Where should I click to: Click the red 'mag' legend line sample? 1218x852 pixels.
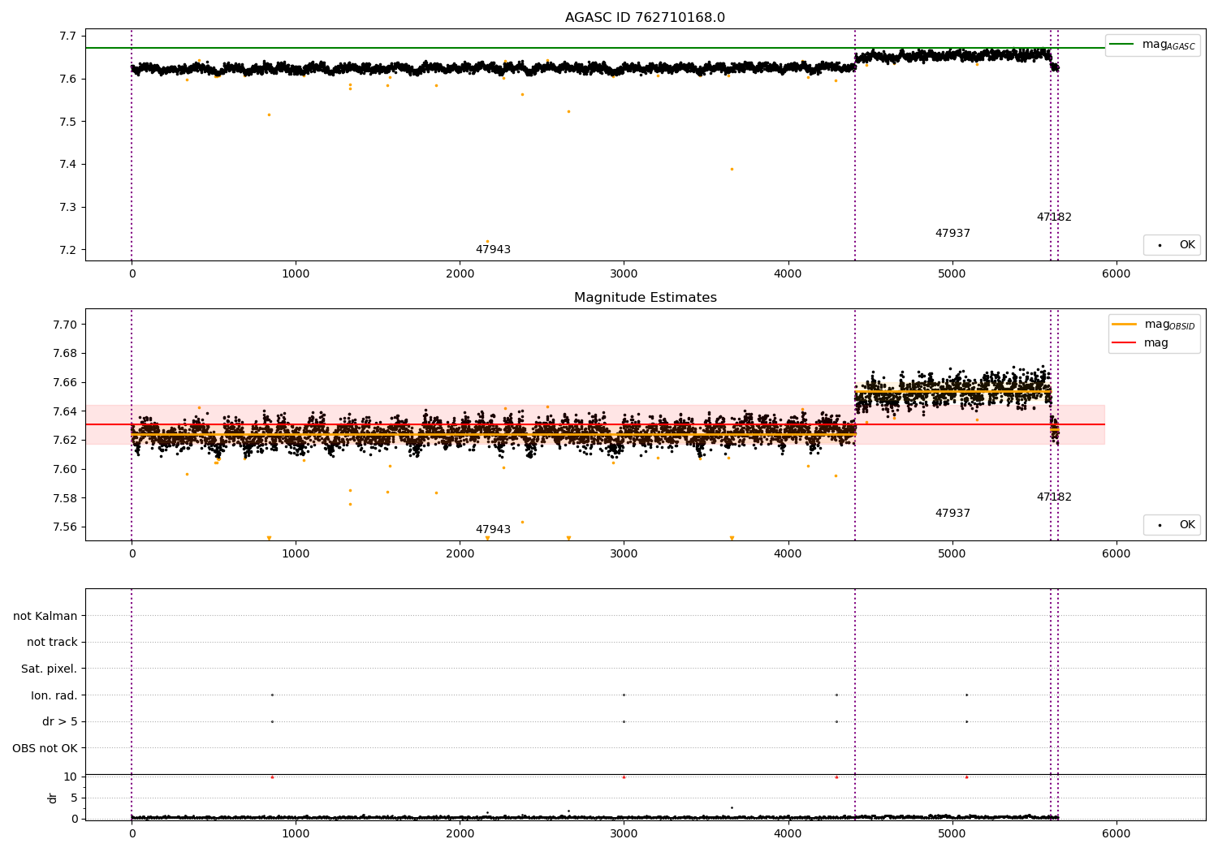tap(1125, 342)
